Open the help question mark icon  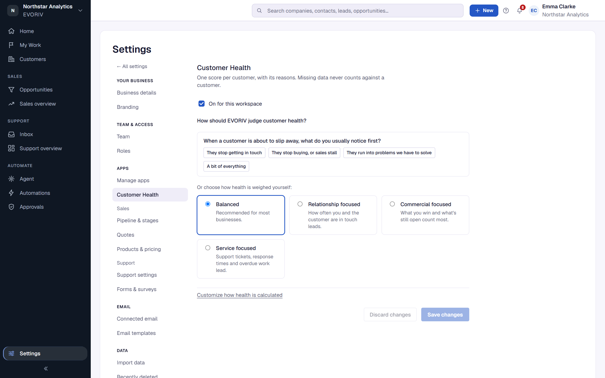[x=506, y=11]
